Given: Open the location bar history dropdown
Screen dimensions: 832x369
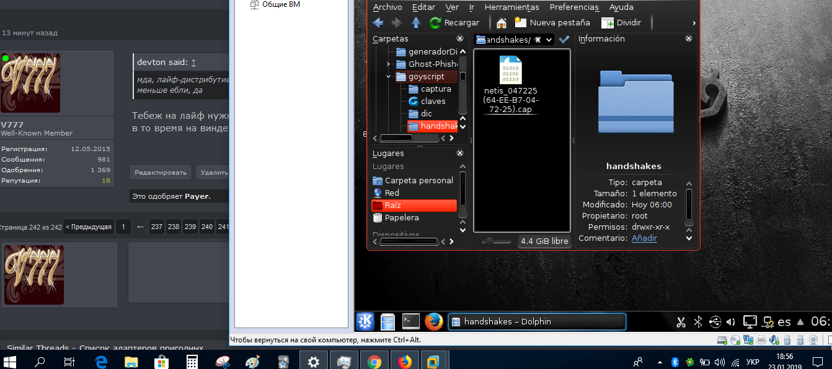Looking at the screenshot, I should (549, 40).
